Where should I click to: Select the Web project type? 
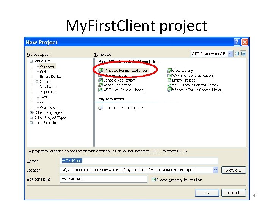44,71
